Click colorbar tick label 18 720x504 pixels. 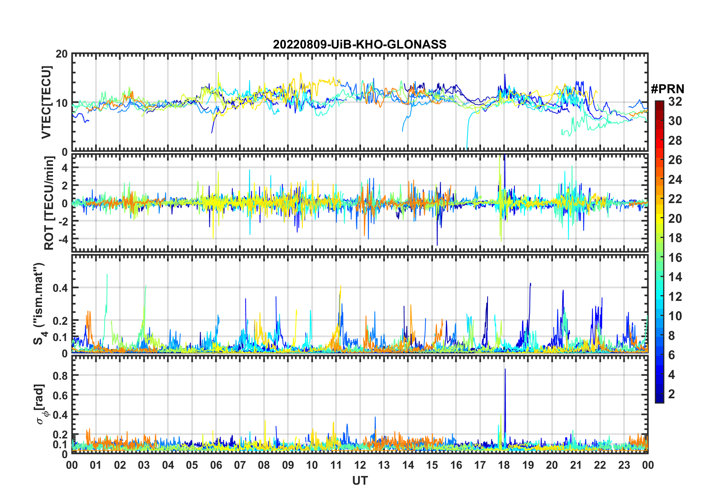675,238
